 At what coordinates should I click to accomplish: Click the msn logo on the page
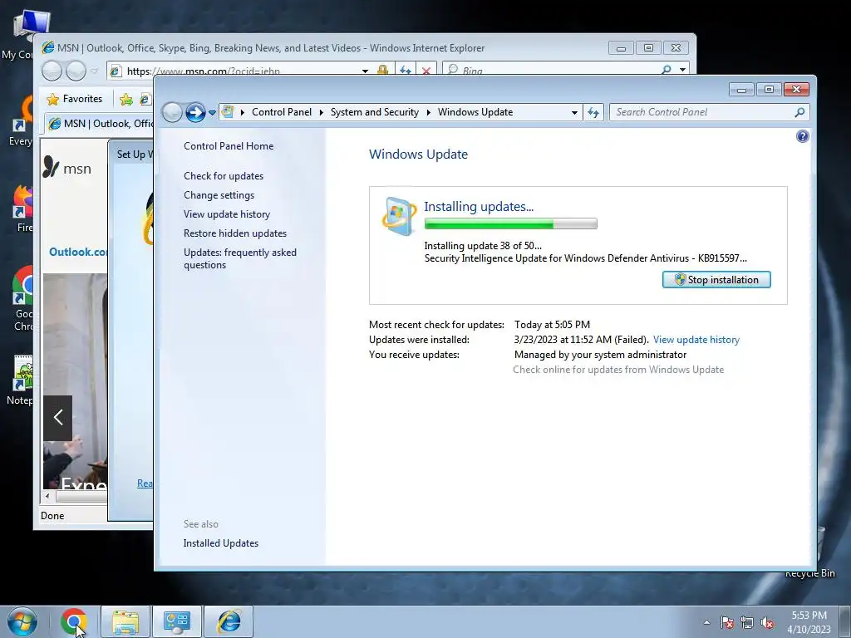pyautogui.click(x=67, y=168)
